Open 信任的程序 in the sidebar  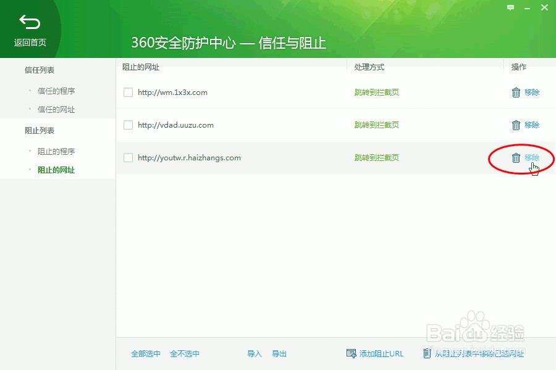click(56, 91)
